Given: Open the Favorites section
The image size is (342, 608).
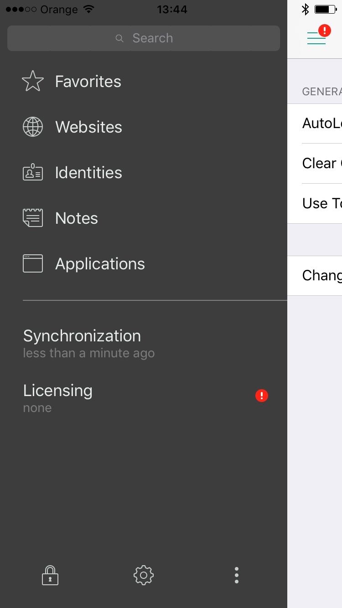Looking at the screenshot, I should point(88,82).
